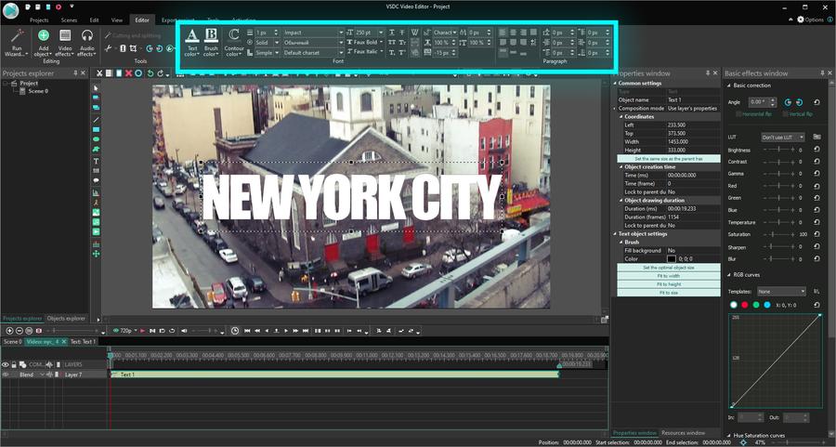Switch to the Objects explorer tab
Screen dimensions: 836x447
coord(66,319)
